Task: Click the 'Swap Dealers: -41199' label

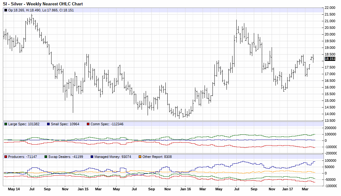Action: 66,157
